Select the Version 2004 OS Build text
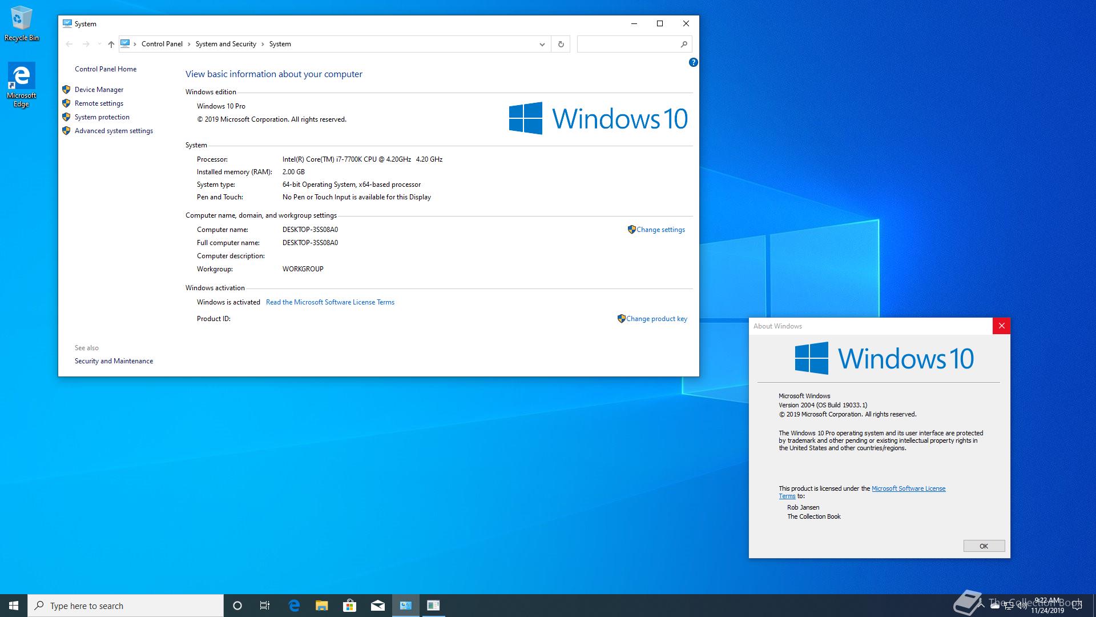Image resolution: width=1096 pixels, height=617 pixels. [823, 405]
